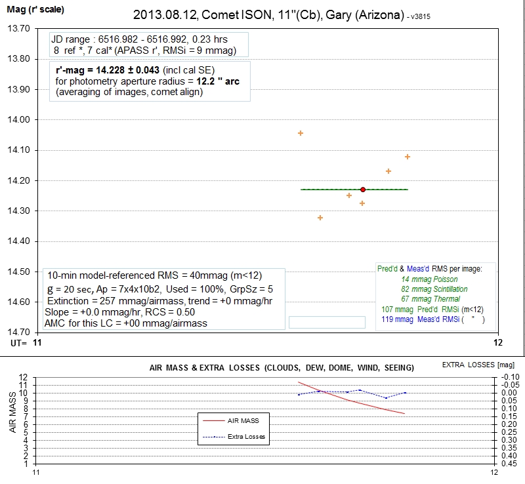Click the orange plus marker near 14.25 mag

349,195
